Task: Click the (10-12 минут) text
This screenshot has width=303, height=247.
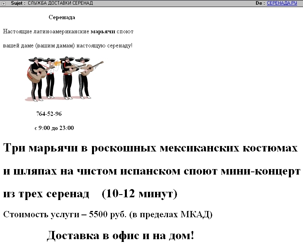Action: pyautogui.click(x=139, y=193)
